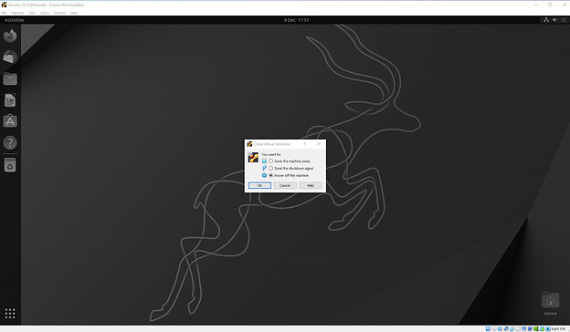Screen dimensions: 570x332
Task: Open Trash from the dock
Action: (x=10, y=165)
